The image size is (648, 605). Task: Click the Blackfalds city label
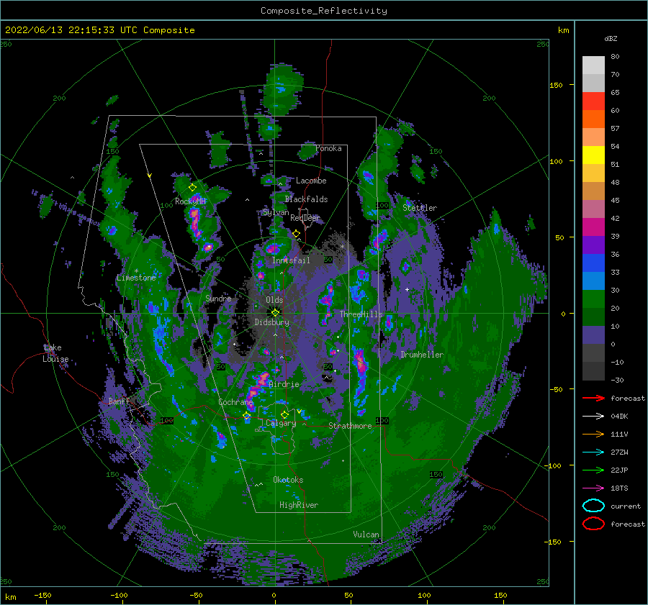(306, 199)
